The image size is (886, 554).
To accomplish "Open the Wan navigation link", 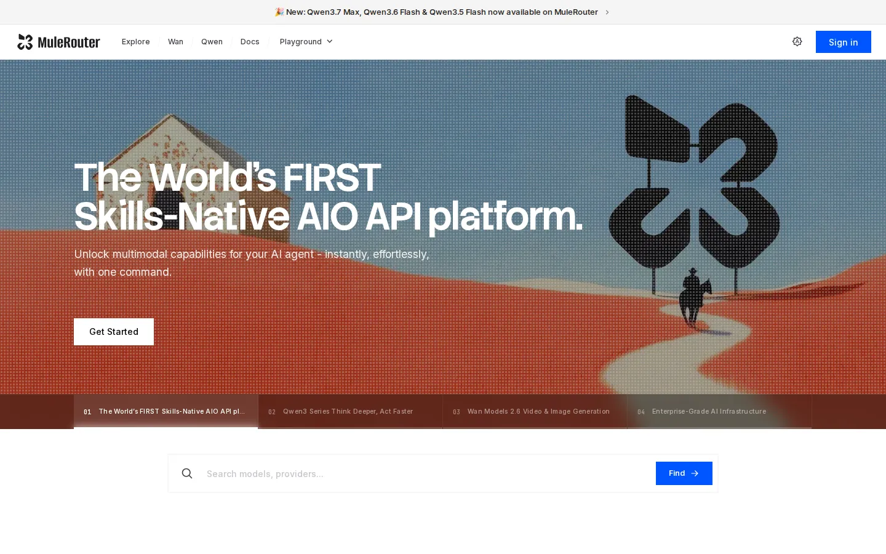I will pos(175,41).
